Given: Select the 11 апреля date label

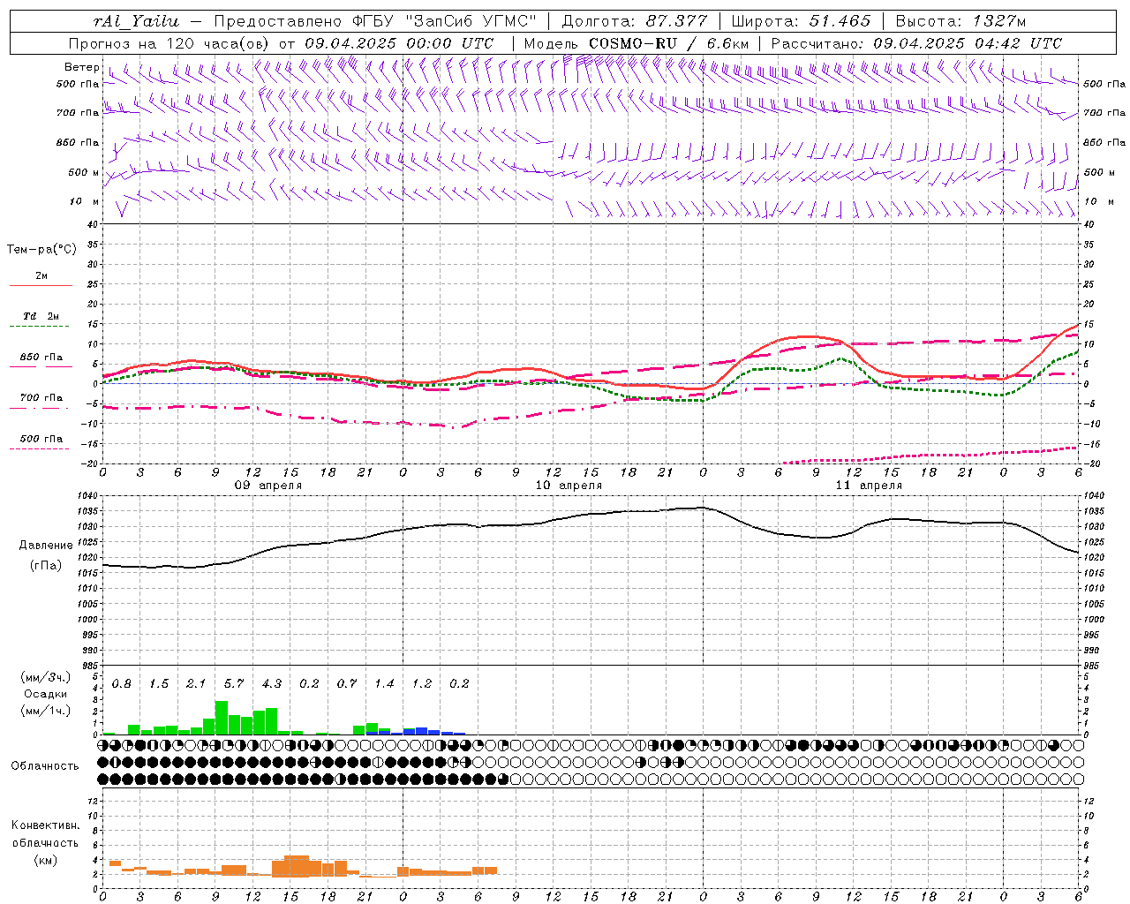Looking at the screenshot, I should [869, 486].
